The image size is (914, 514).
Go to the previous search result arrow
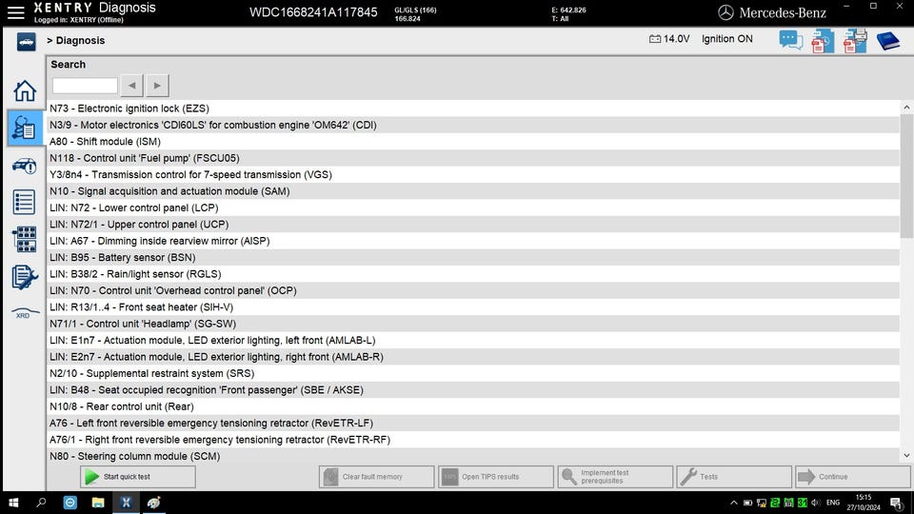point(131,86)
